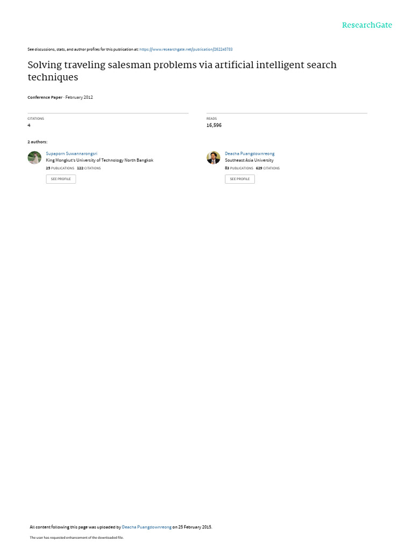Click See Profile under Supaporn Suwannarongsri
The height and width of the screenshot is (550, 413).
pos(61,179)
